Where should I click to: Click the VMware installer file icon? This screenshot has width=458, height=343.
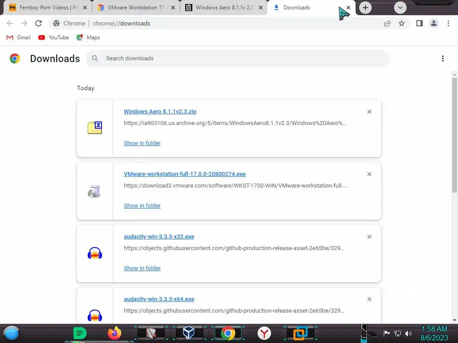click(x=94, y=192)
